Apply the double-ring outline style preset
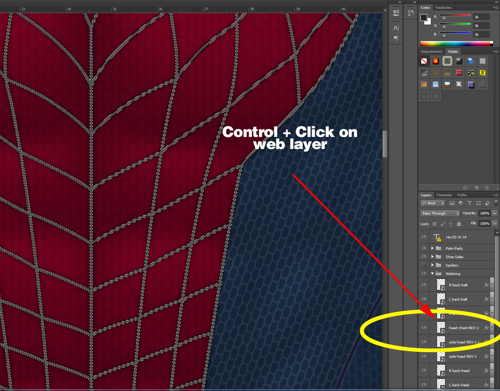The height and width of the screenshot is (391, 500). 447,61
